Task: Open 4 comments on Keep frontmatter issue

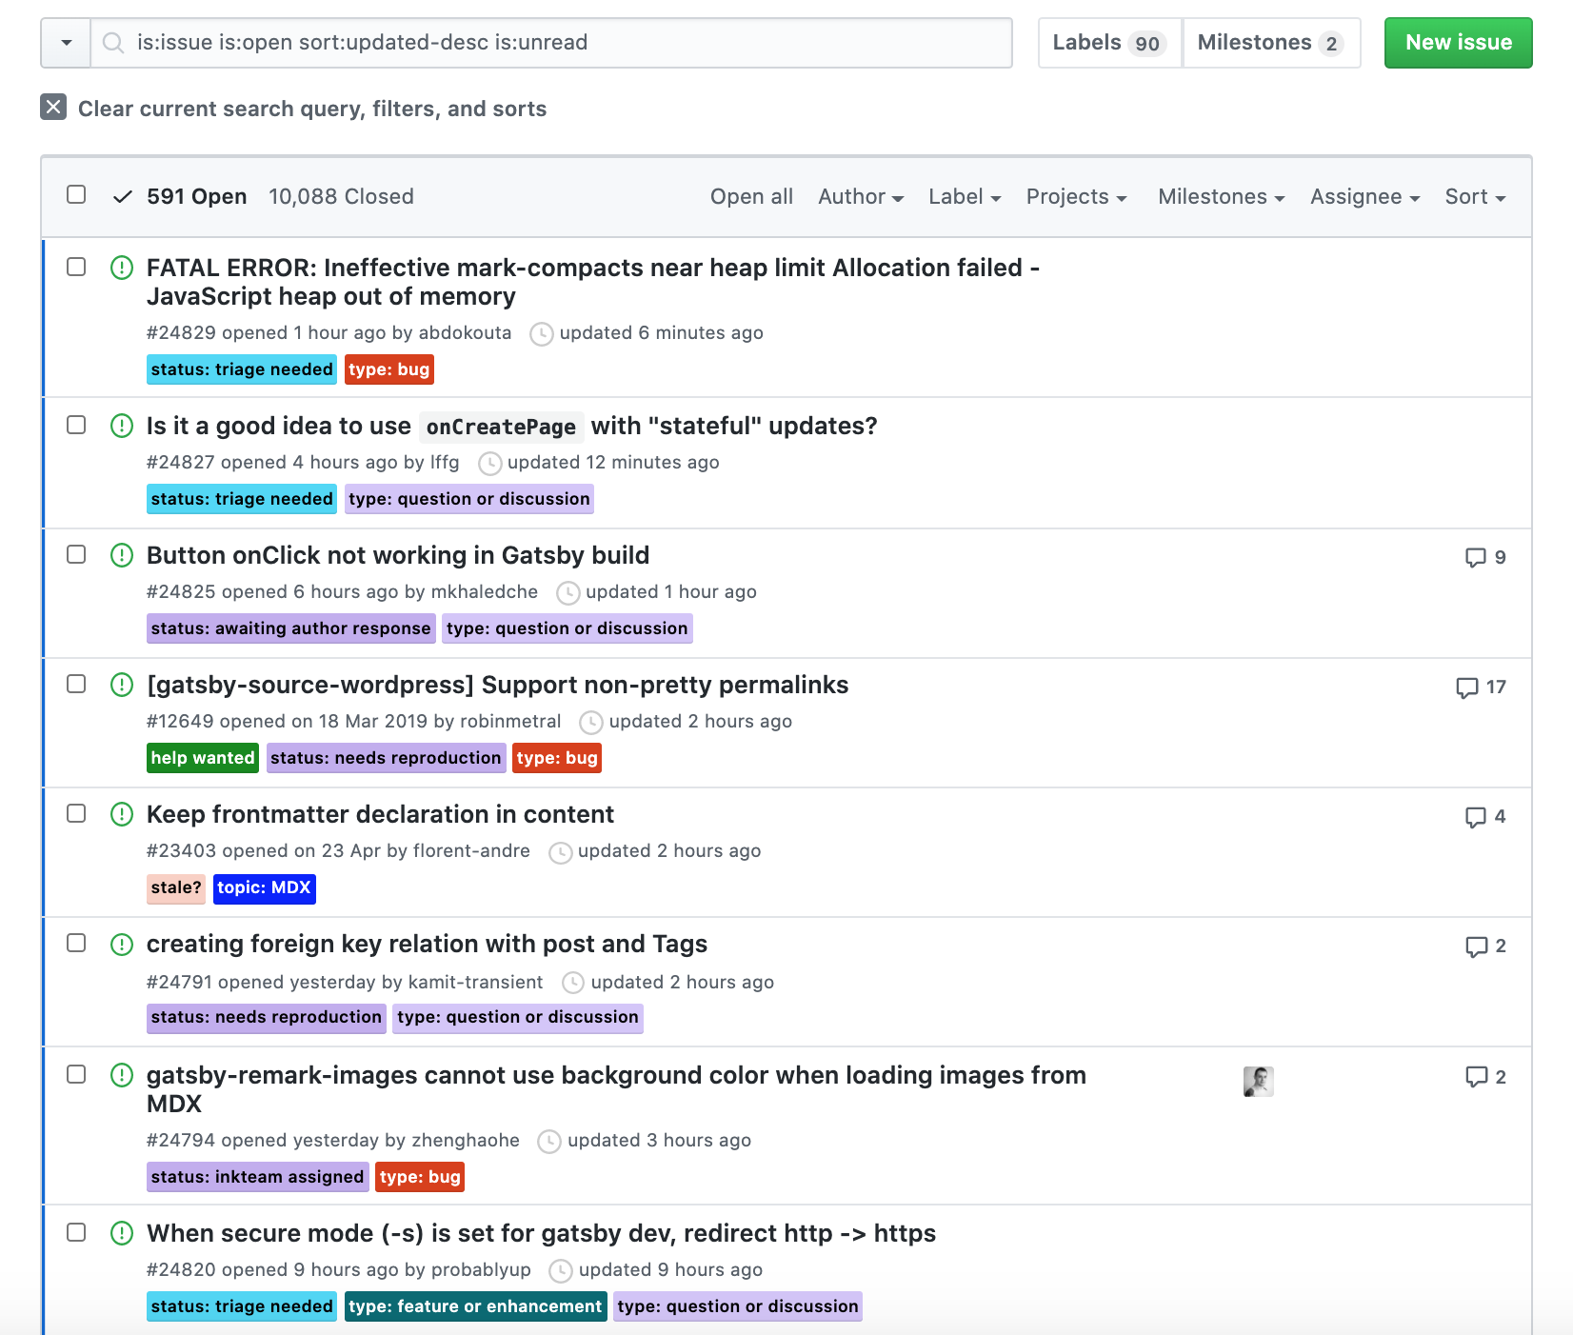Action: coord(1485,816)
